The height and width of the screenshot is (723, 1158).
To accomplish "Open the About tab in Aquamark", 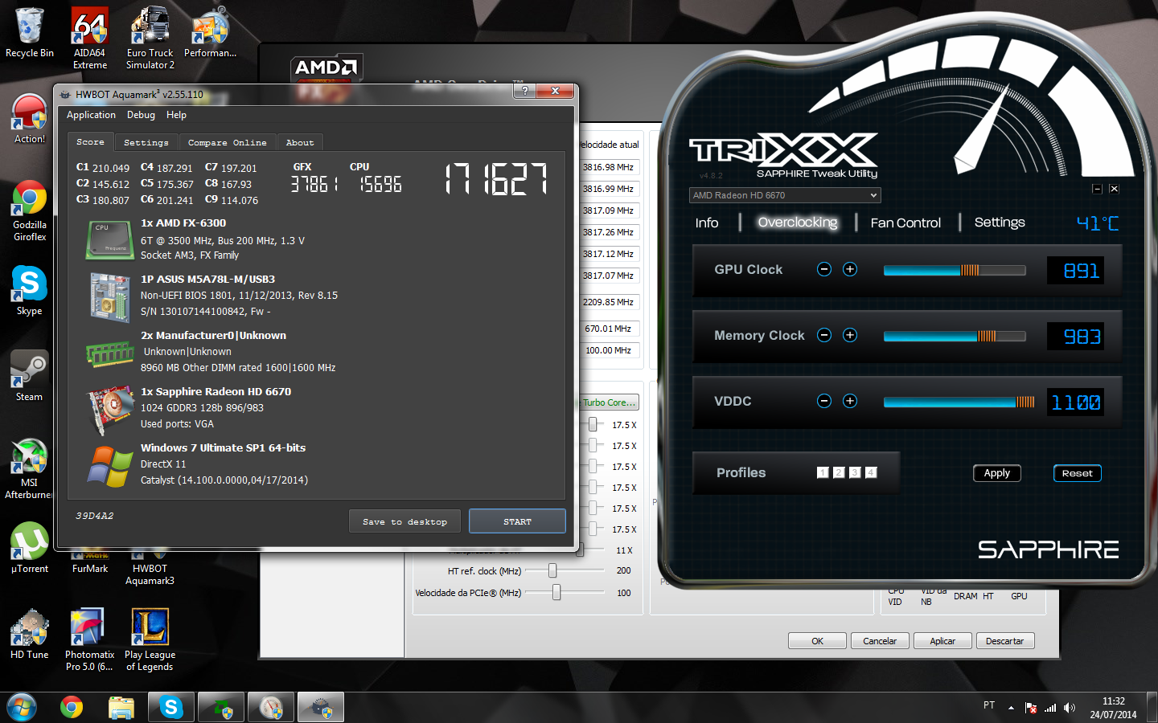I will click(x=300, y=142).
